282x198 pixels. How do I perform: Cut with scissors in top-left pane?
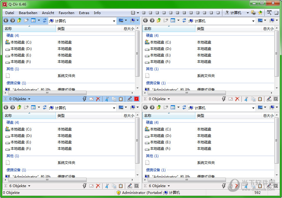[107, 99]
